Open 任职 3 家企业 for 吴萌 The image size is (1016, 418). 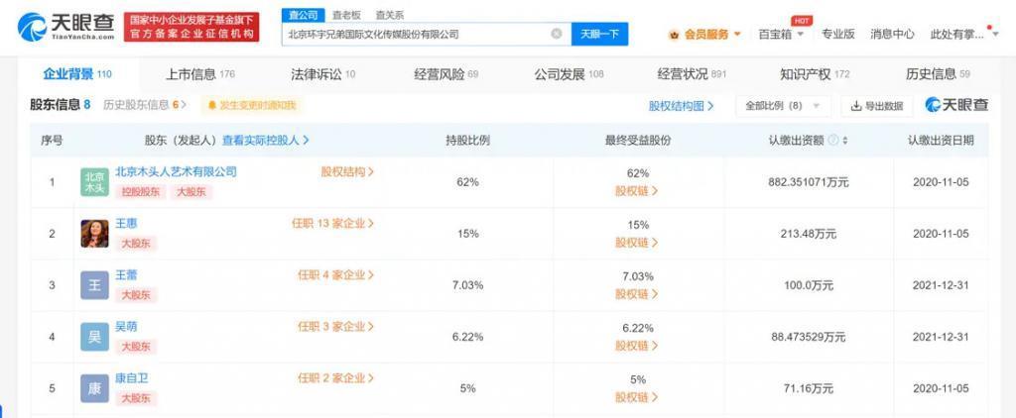(335, 327)
